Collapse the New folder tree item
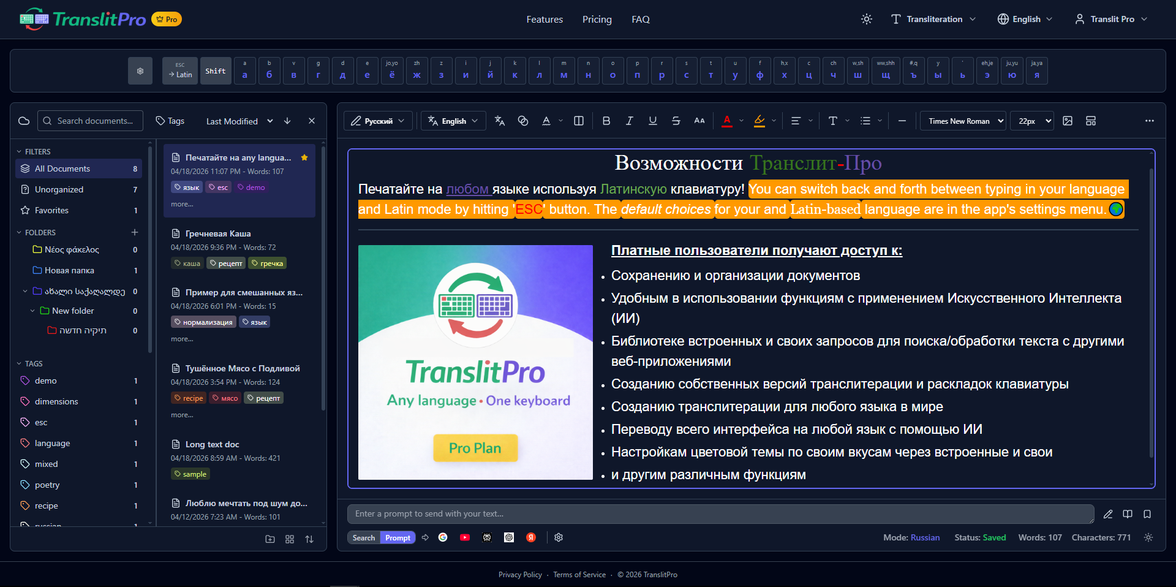 point(32,311)
